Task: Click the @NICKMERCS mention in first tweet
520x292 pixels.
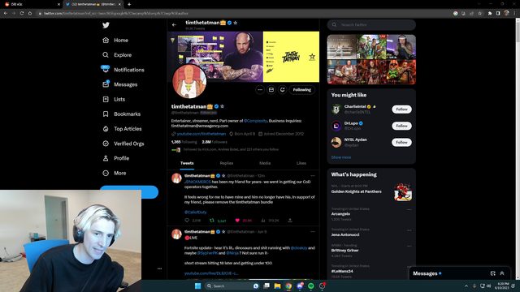Action: [x=197, y=182]
